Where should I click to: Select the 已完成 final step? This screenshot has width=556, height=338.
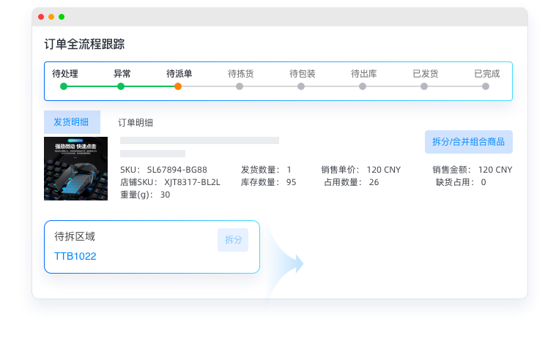click(486, 86)
